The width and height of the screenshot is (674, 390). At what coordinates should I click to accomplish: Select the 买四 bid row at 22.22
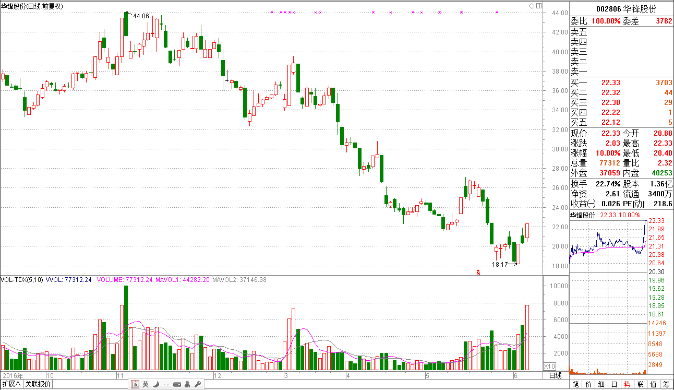pos(621,112)
